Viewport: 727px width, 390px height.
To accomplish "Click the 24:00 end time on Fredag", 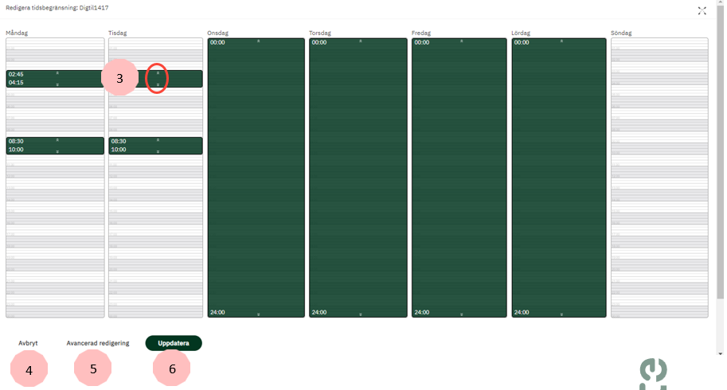I will click(422, 313).
